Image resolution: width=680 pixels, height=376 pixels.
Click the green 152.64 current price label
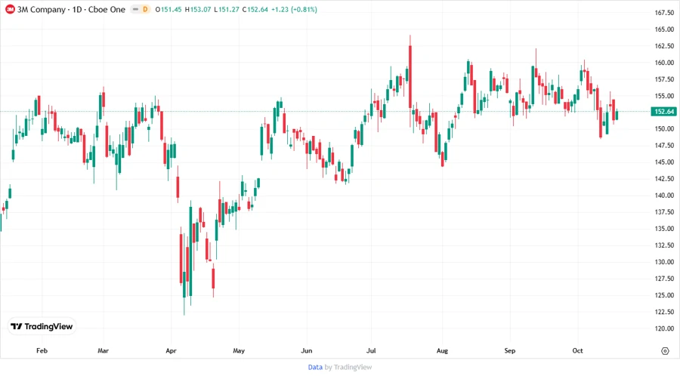[x=664, y=112]
